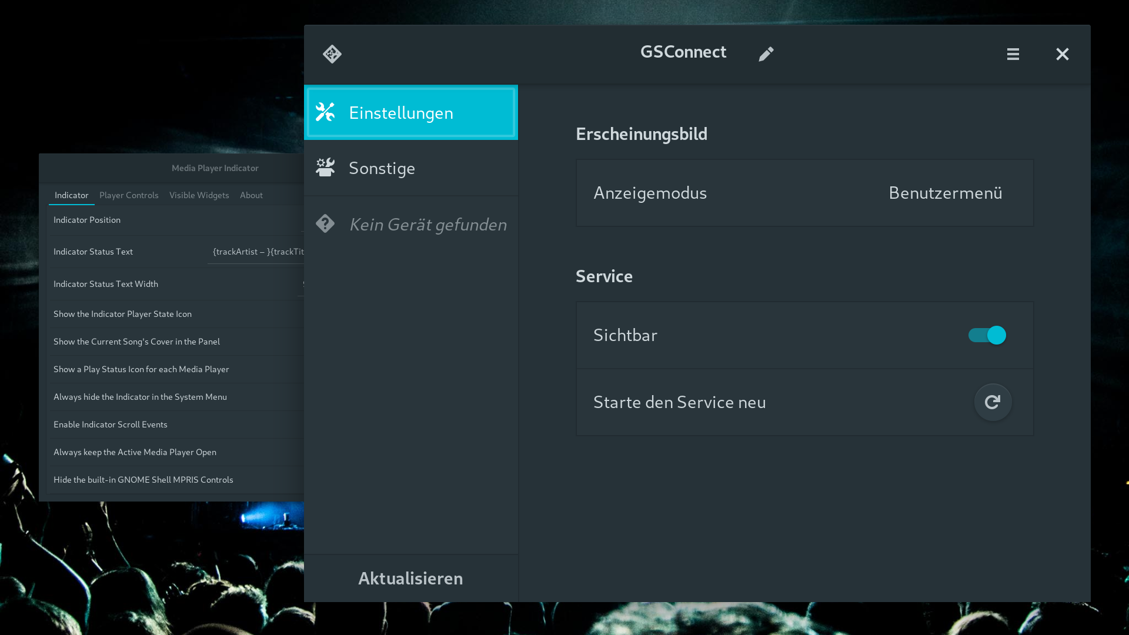Open the Visible Widgets tab
This screenshot has height=635, width=1129.
click(199, 195)
